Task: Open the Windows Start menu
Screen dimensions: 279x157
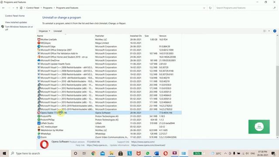Action: [4, 153]
